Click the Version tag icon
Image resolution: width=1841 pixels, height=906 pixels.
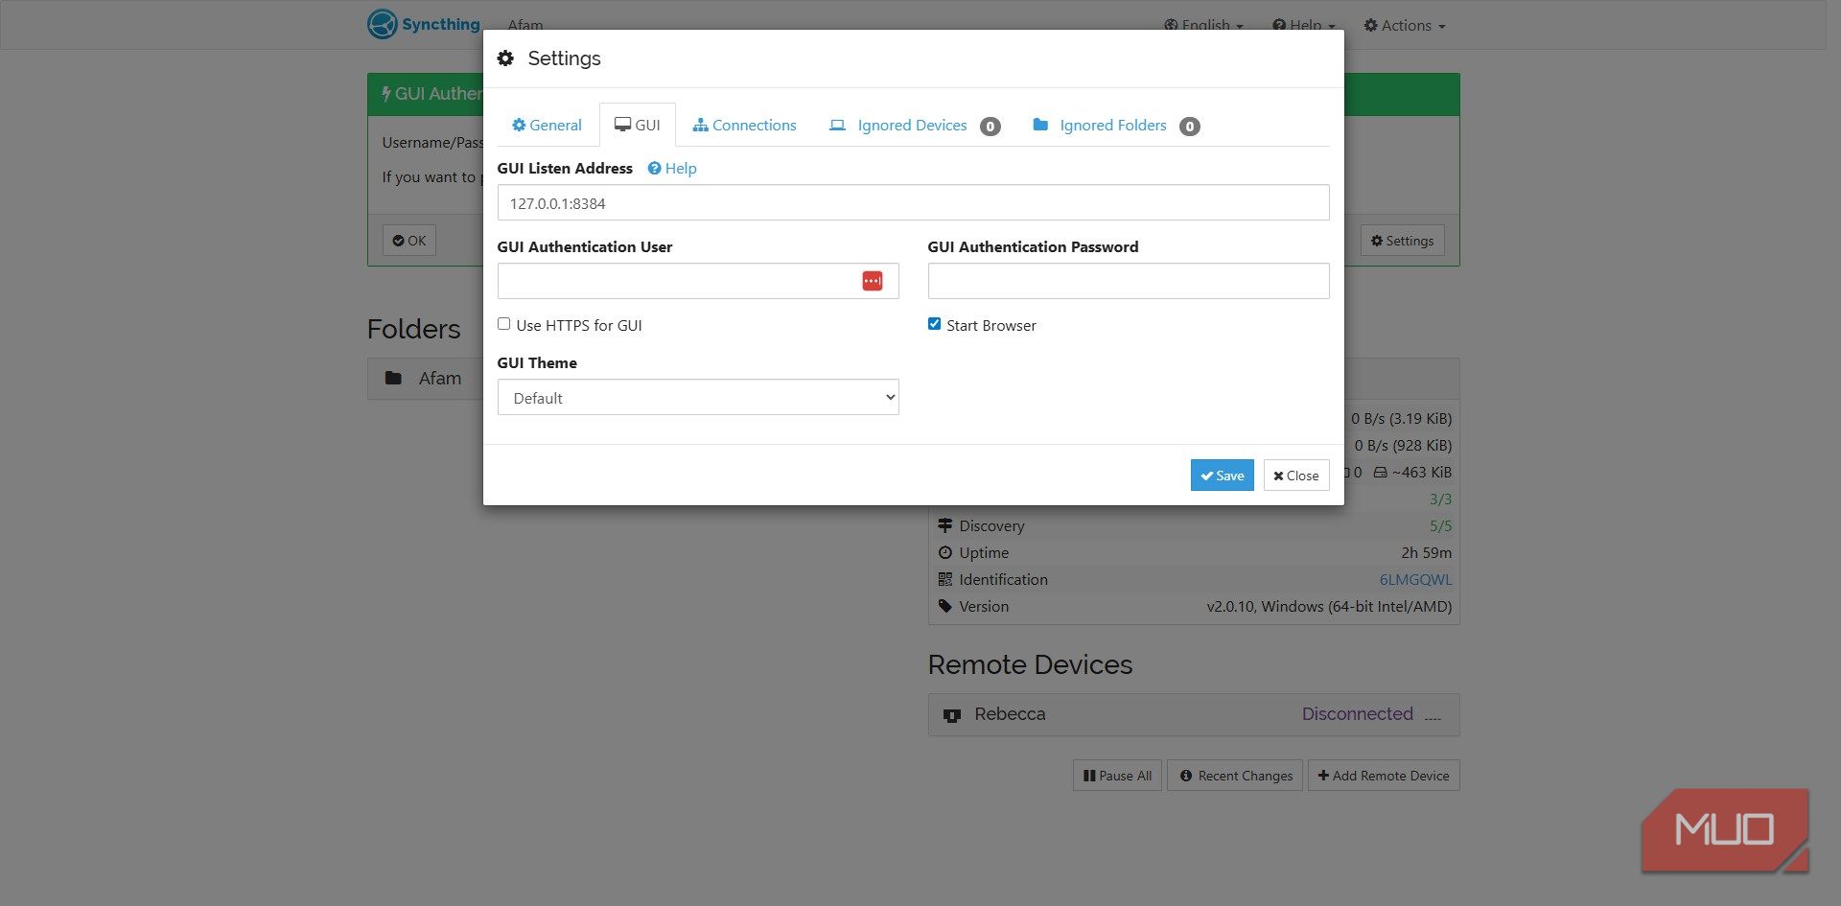[x=944, y=606]
